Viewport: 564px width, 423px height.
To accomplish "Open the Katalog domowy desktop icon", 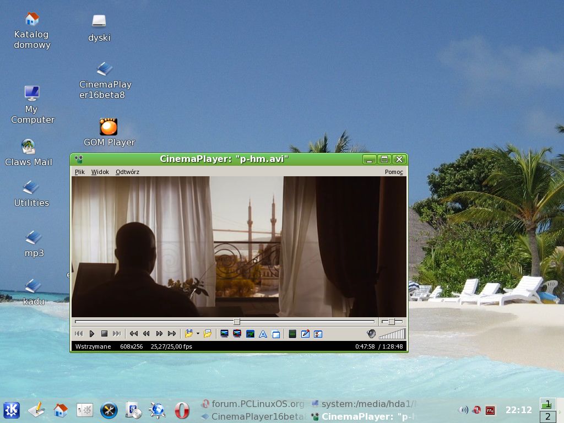I will [31, 31].
